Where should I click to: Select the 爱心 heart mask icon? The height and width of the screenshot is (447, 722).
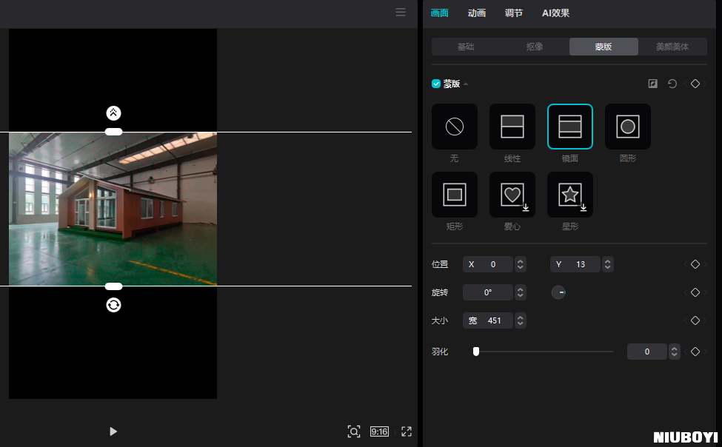pos(512,195)
